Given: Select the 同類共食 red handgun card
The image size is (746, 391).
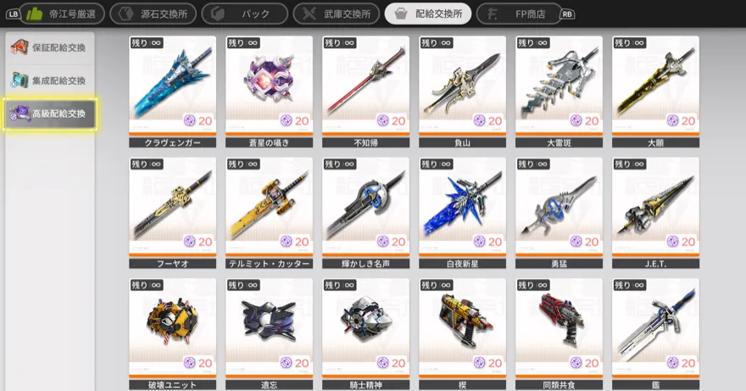Looking at the screenshot, I should (x=559, y=334).
